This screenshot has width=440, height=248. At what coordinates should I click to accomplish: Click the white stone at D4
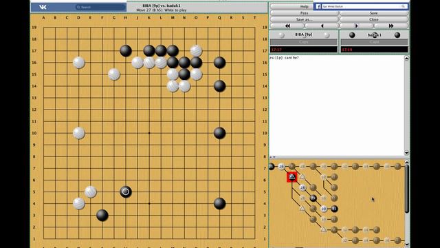pyautogui.click(x=79, y=204)
